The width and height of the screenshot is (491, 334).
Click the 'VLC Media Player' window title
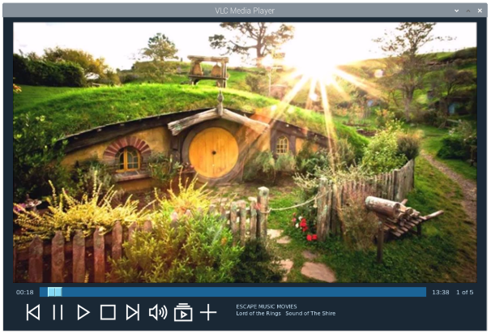pyautogui.click(x=245, y=11)
